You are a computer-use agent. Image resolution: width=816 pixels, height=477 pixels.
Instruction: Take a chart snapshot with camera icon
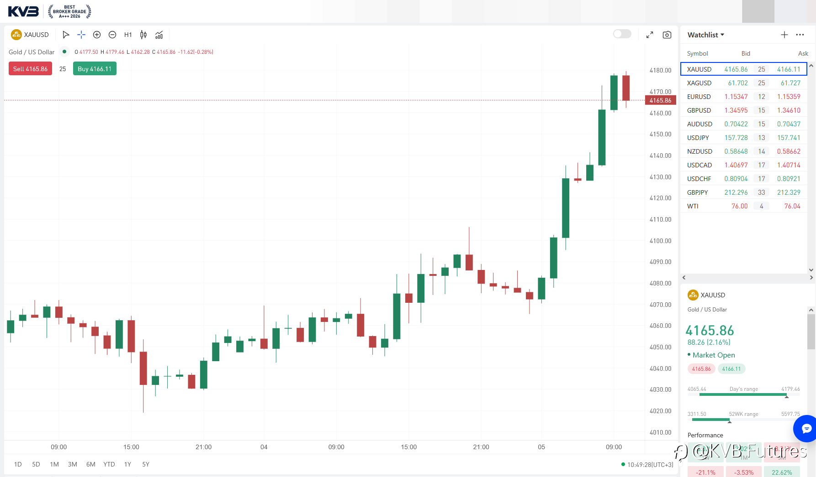point(667,35)
